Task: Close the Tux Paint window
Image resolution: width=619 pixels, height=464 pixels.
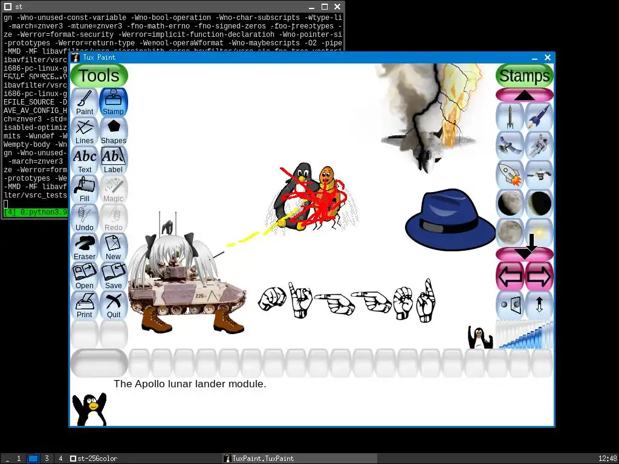Action: click(548, 57)
